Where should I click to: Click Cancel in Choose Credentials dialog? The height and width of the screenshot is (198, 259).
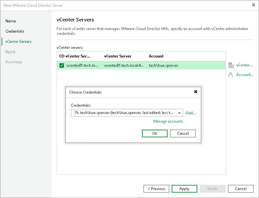point(183,133)
